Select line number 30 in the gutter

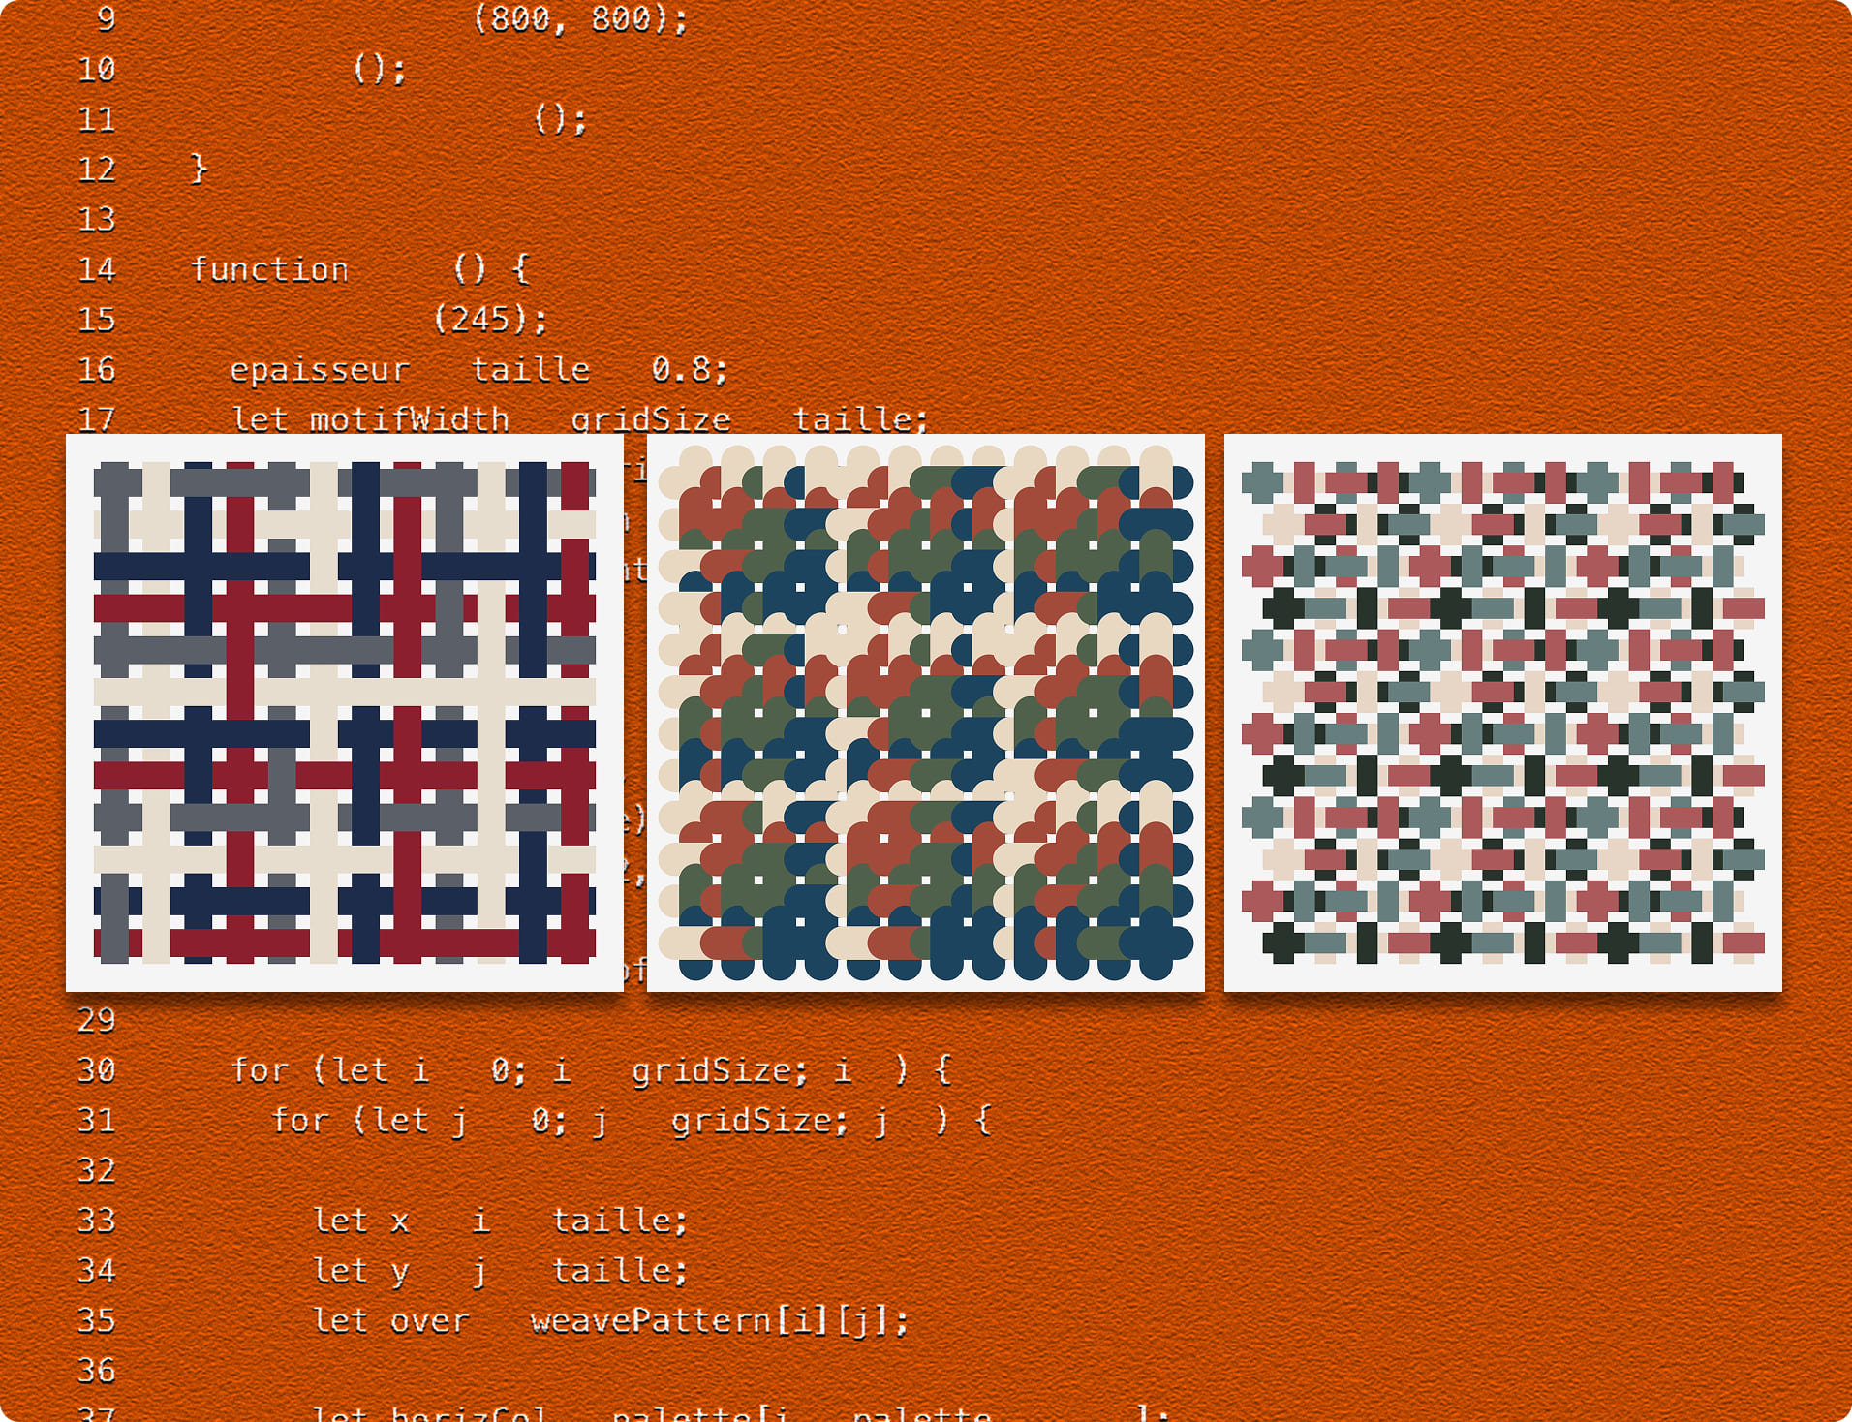click(96, 1070)
